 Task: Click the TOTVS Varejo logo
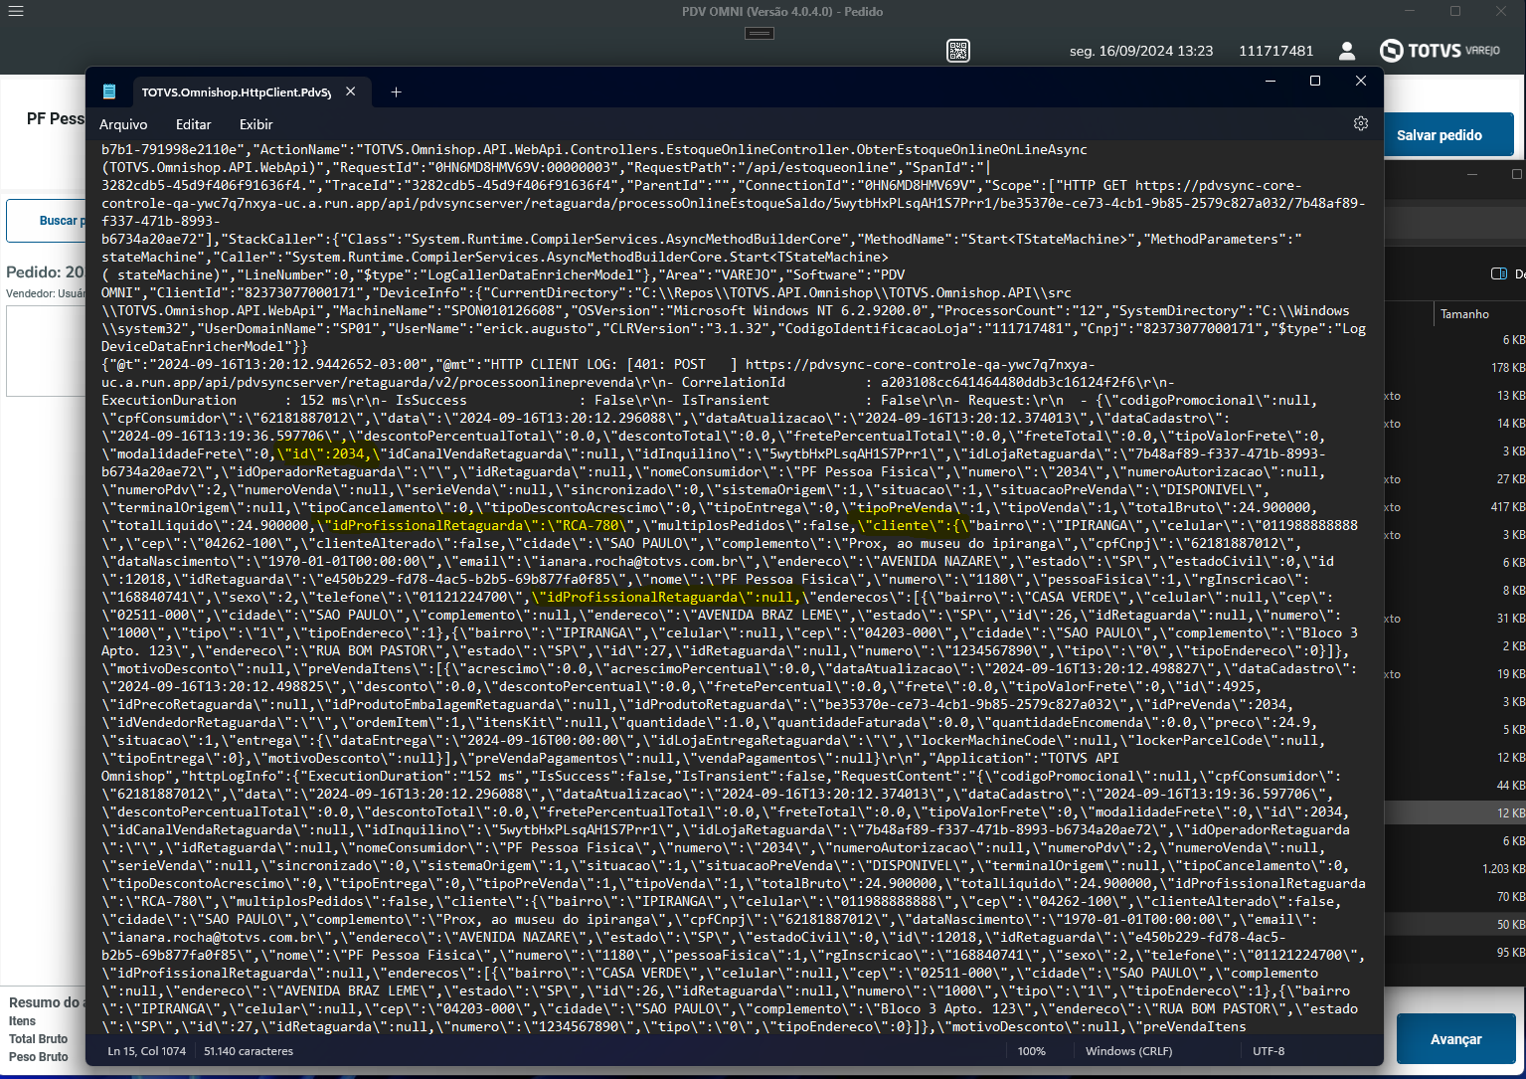(1440, 51)
